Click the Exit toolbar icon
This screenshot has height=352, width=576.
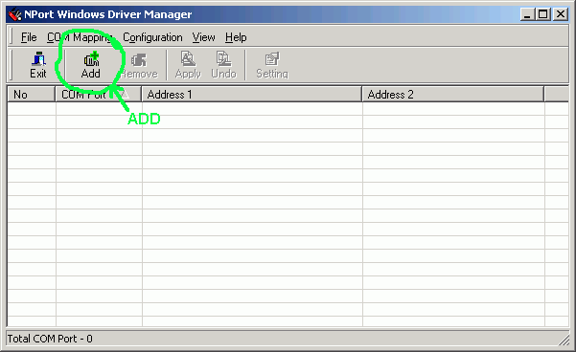(x=38, y=65)
